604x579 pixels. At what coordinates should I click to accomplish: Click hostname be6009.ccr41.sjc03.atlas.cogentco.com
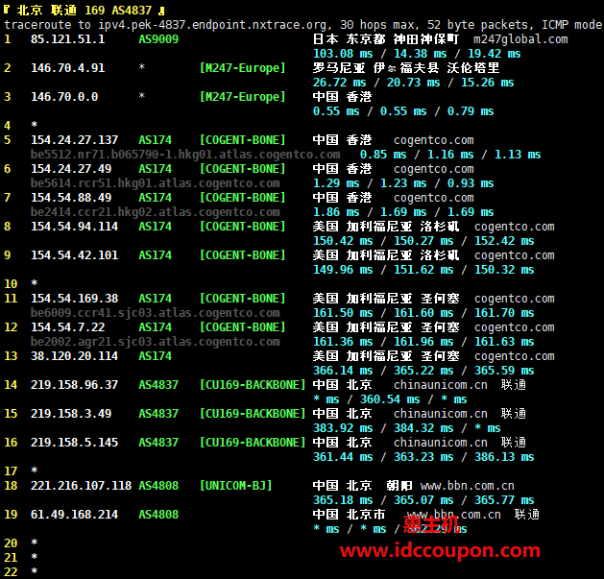[156, 313]
